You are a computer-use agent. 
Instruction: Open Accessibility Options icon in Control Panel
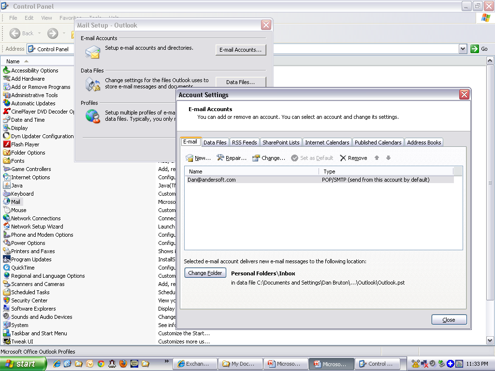(x=7, y=71)
